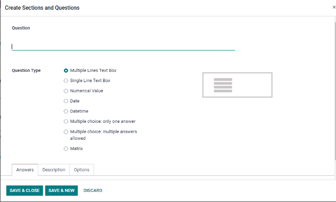Discard the new question
Viewport: 336px width, 202px height.
[93, 190]
